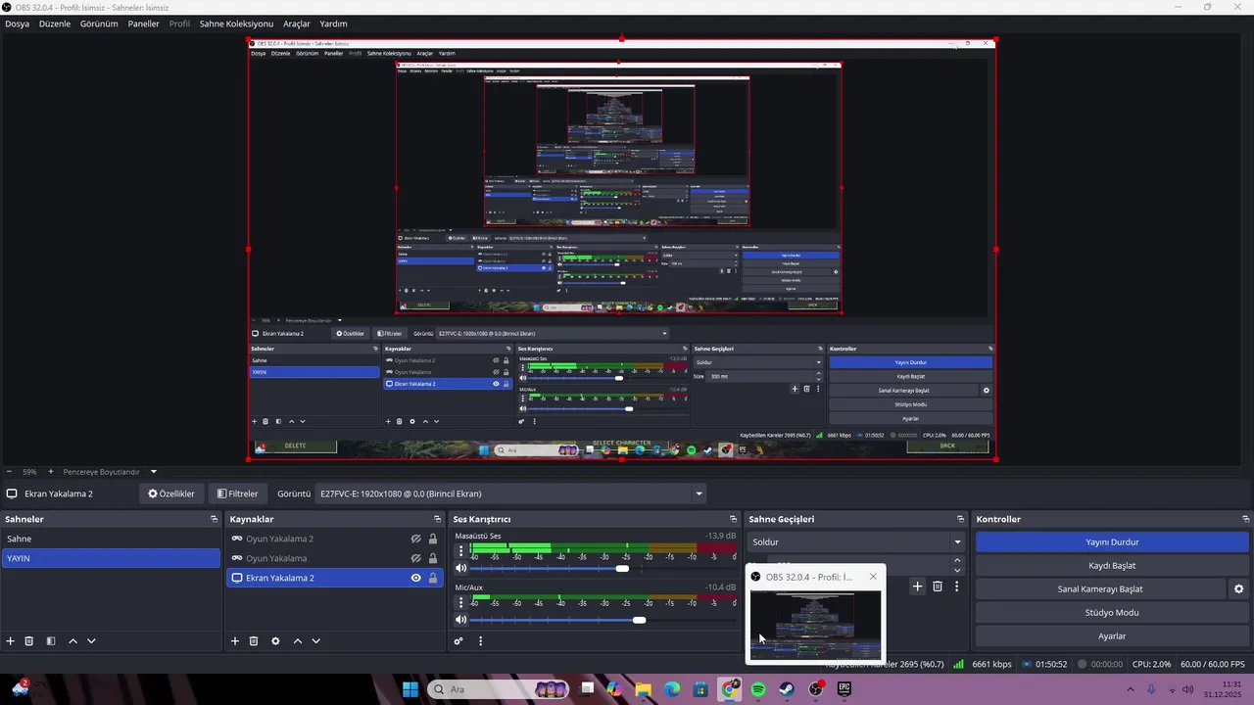Open Sahne Koleksiyonu menu
1254x705 pixels.
(236, 23)
